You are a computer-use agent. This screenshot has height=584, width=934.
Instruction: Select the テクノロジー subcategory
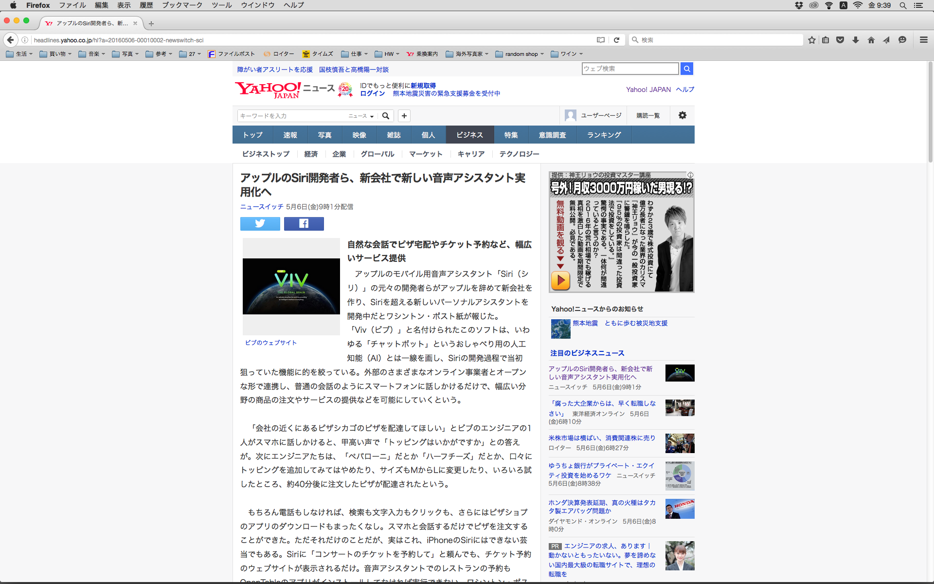click(519, 154)
